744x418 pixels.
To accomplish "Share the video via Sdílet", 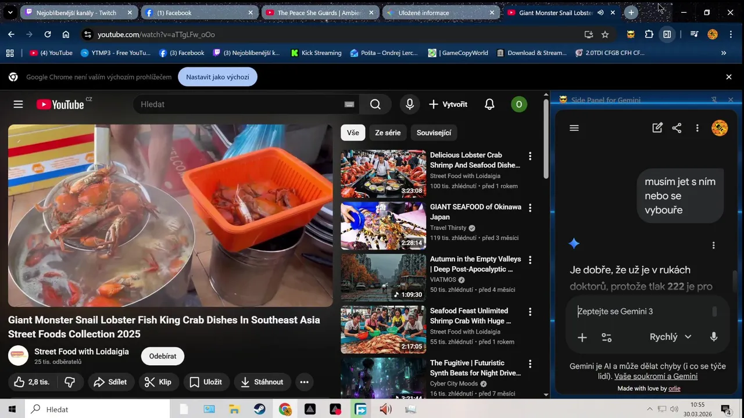I will (110, 382).
